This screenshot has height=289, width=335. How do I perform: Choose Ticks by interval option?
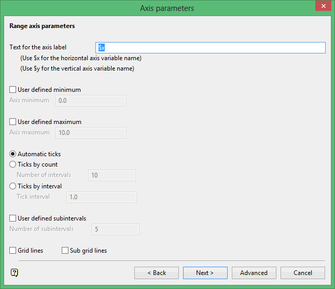[x=13, y=186]
